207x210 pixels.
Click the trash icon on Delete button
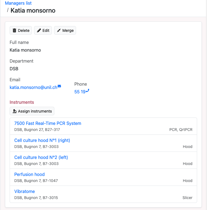[x=14, y=30]
